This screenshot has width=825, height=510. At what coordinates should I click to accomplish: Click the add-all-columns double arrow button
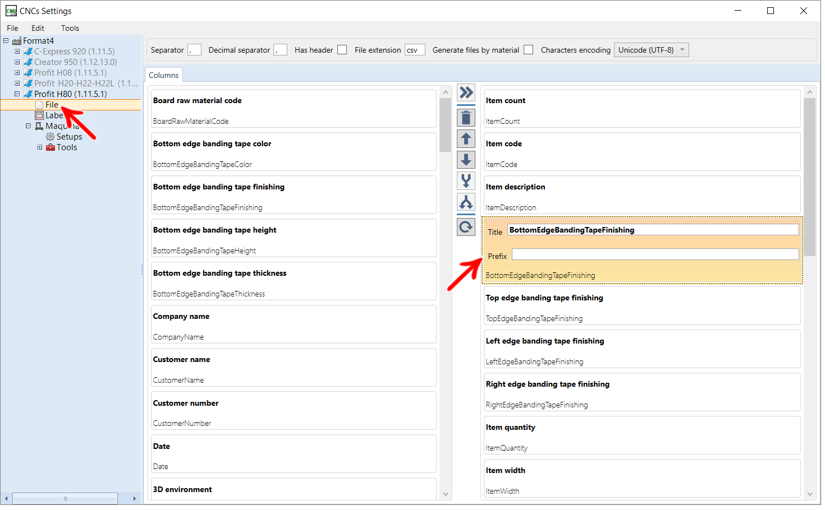coord(466,92)
